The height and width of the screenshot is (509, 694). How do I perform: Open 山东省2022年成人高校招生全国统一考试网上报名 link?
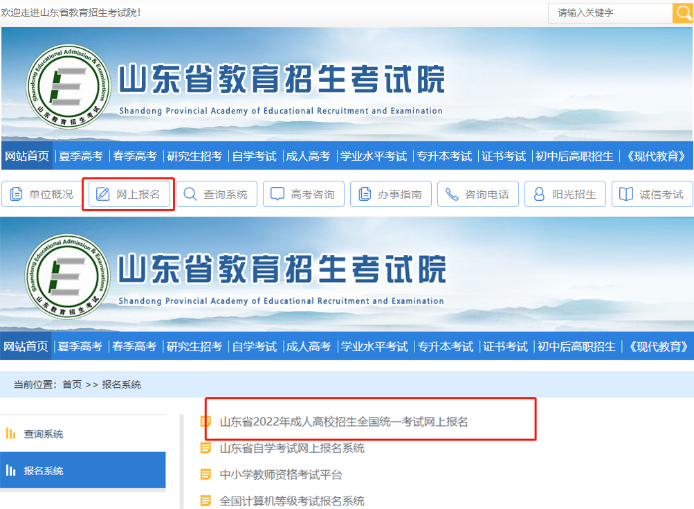(344, 421)
